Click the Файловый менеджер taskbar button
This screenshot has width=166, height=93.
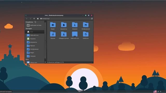6,92
